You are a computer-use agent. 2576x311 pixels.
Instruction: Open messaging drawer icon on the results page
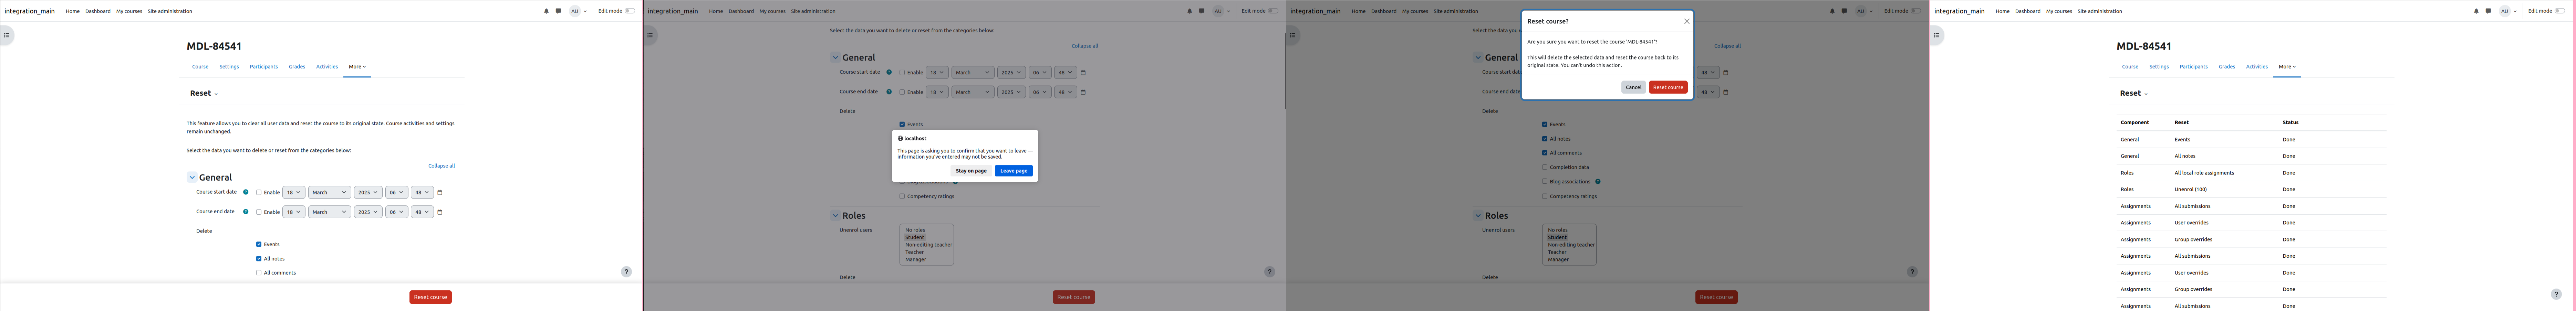2488,11
